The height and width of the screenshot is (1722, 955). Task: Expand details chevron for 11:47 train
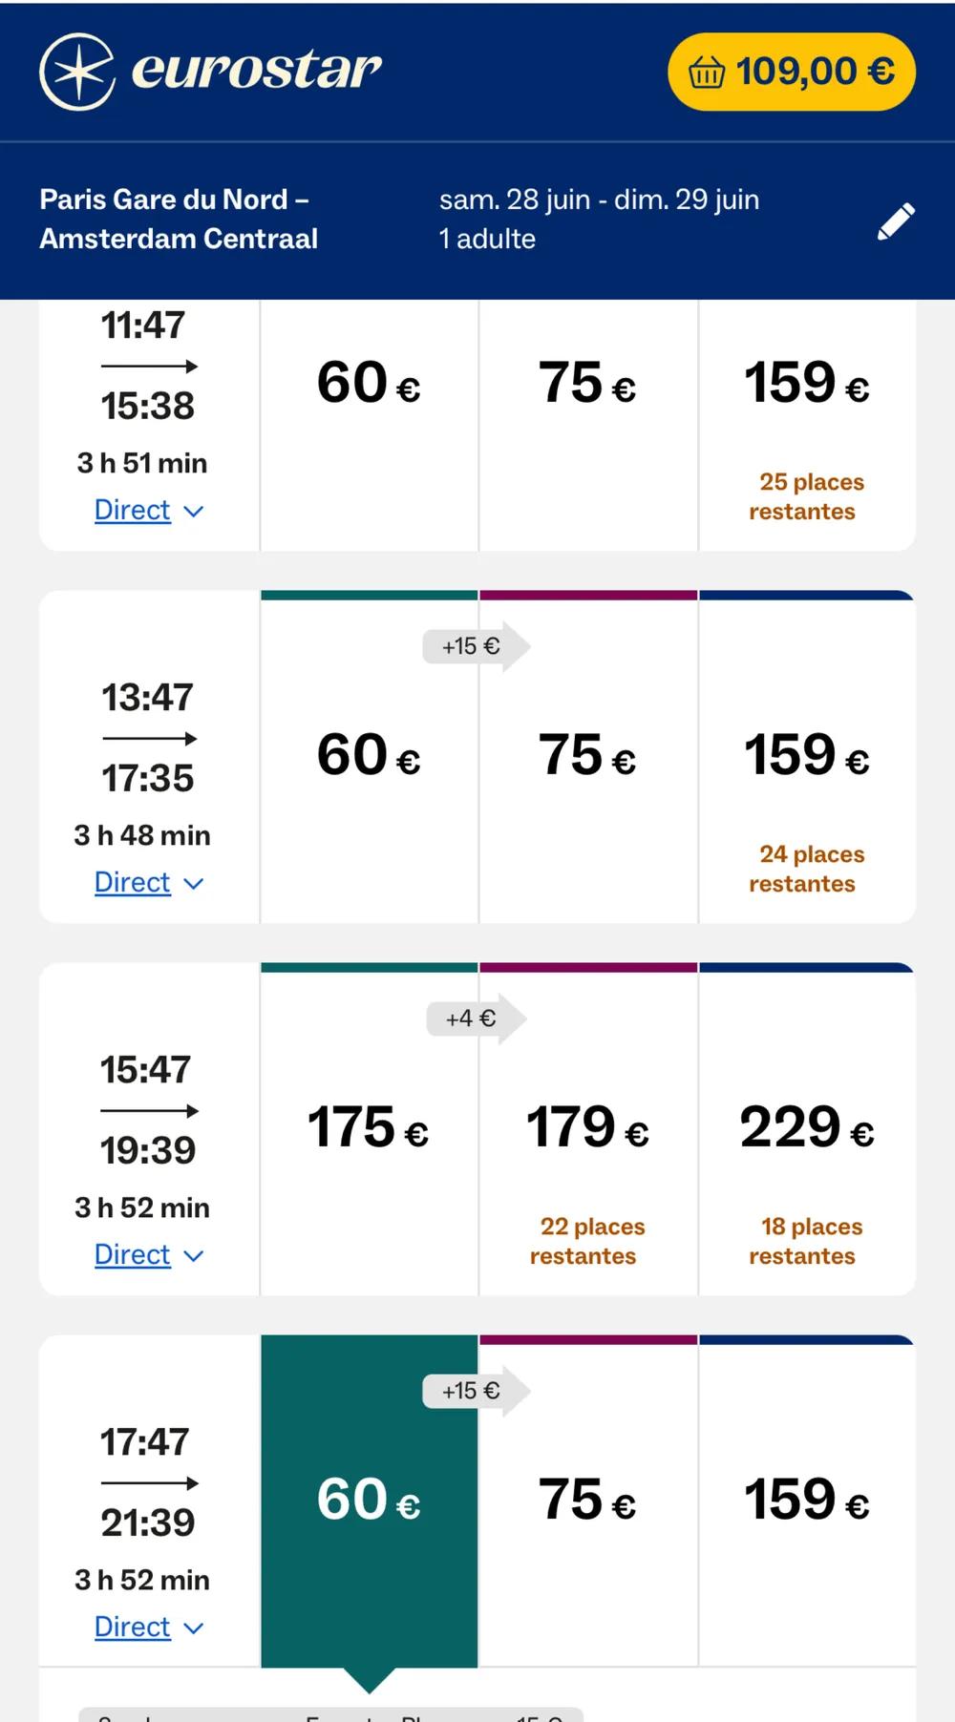pyautogui.click(x=194, y=512)
